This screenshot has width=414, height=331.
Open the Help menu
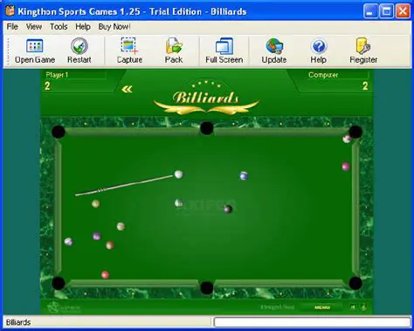click(x=83, y=27)
